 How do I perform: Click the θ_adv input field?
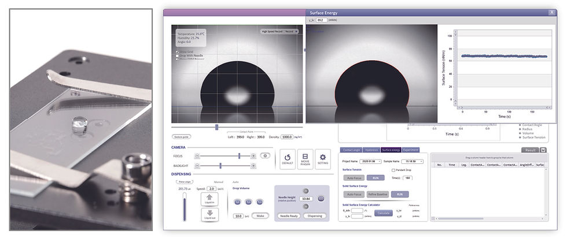pos(358,211)
